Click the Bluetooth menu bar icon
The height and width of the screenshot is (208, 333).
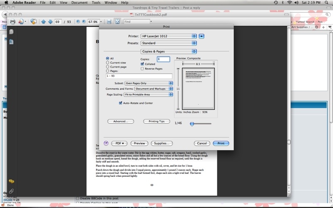click(283, 2)
